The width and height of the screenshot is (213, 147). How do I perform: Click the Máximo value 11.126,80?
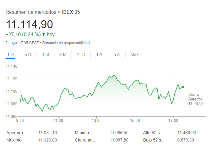(48, 140)
